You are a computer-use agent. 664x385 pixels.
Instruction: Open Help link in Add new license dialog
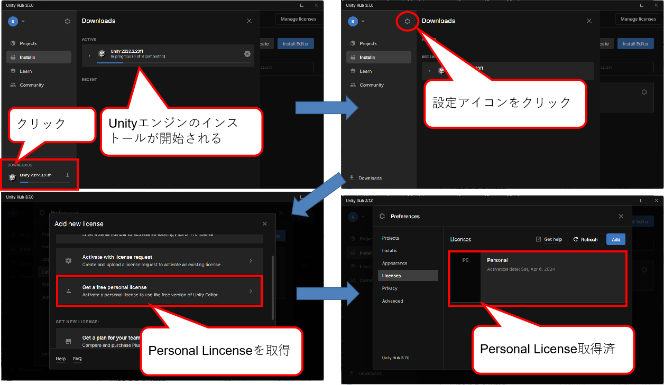(60, 359)
